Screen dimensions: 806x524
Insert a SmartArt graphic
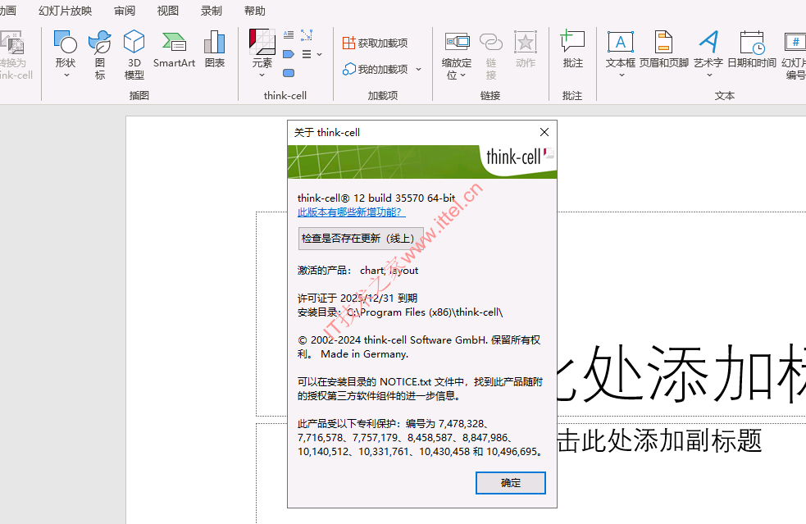(x=174, y=50)
